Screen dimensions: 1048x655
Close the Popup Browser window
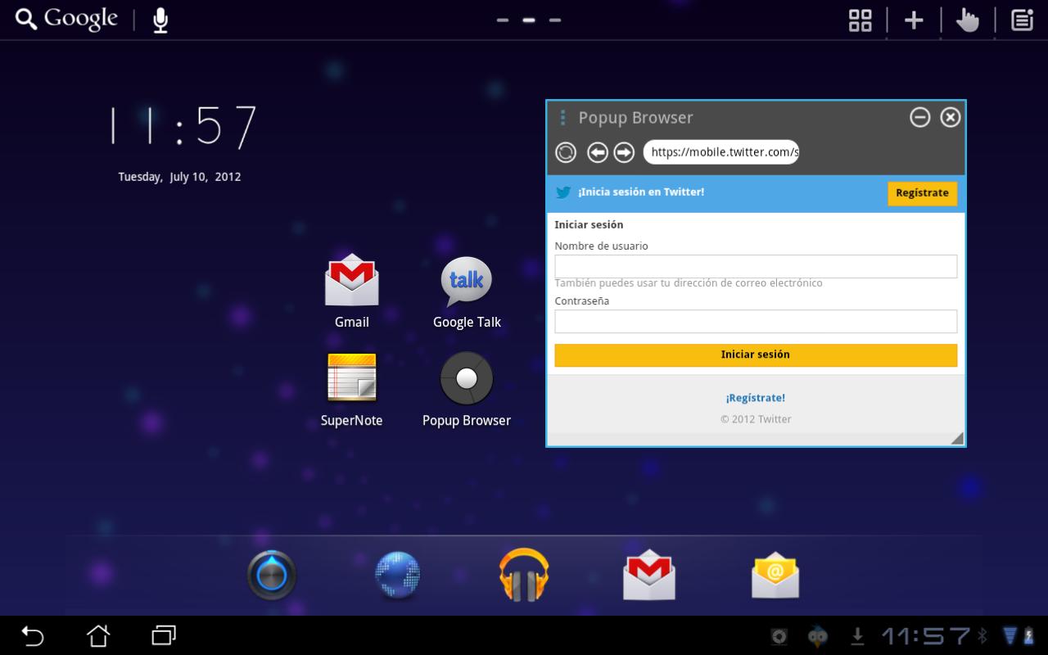[950, 117]
